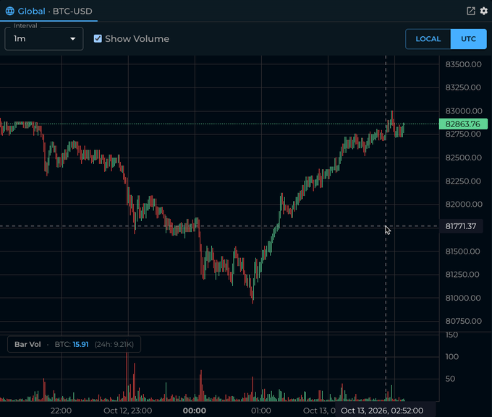This screenshot has height=417, width=492.
Task: Click the volume axis label 100
Action: tap(452, 357)
